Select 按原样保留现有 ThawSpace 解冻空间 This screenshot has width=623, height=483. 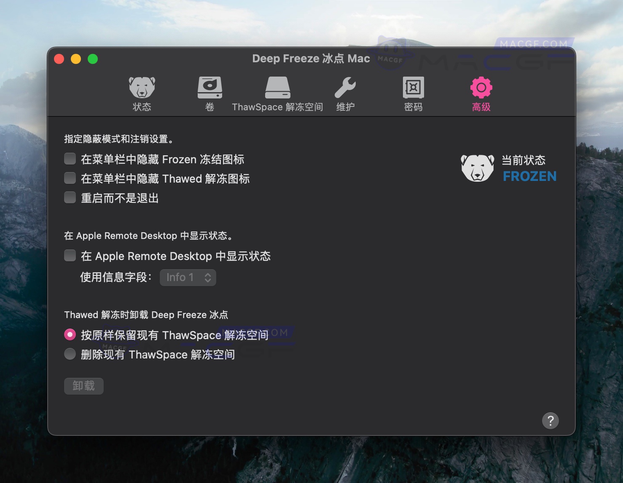click(70, 334)
